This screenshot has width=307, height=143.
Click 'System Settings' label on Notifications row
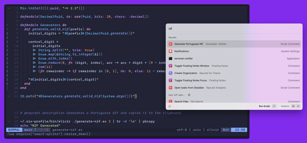(290, 51)
